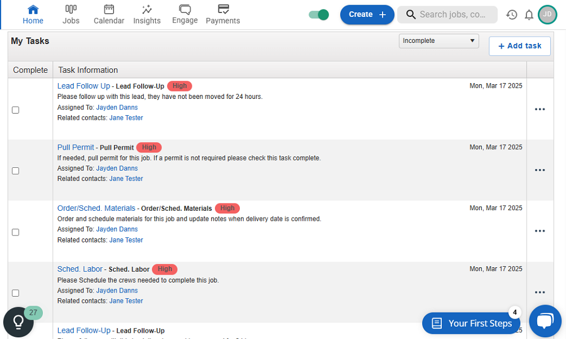Image resolution: width=566 pixels, height=339 pixels.
Task: Check complete box for Sched. Labor task
Action: click(x=16, y=293)
